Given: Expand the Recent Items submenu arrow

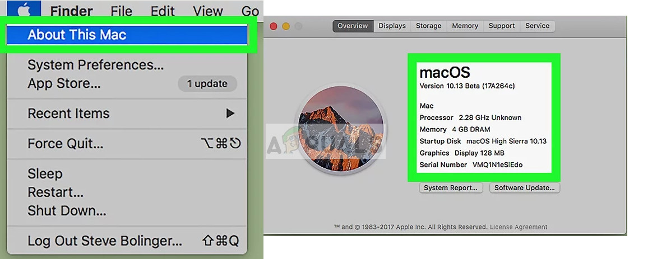Looking at the screenshot, I should 230,114.
